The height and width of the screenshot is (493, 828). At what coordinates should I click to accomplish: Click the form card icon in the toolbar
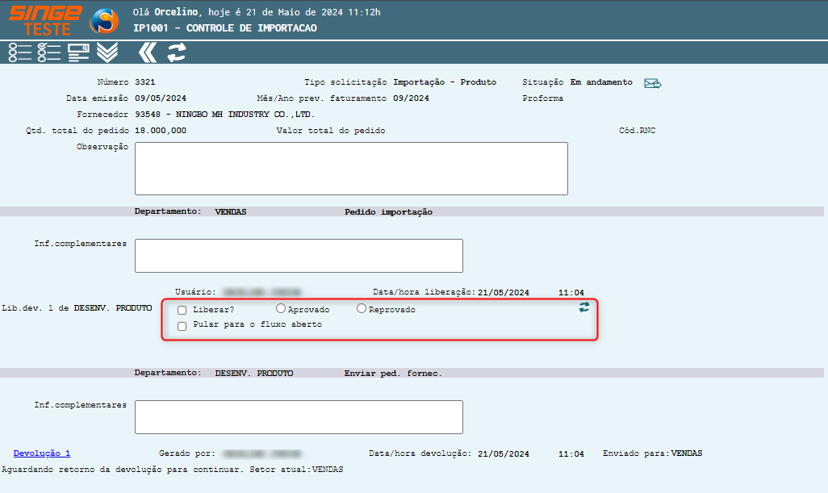pos(78,52)
